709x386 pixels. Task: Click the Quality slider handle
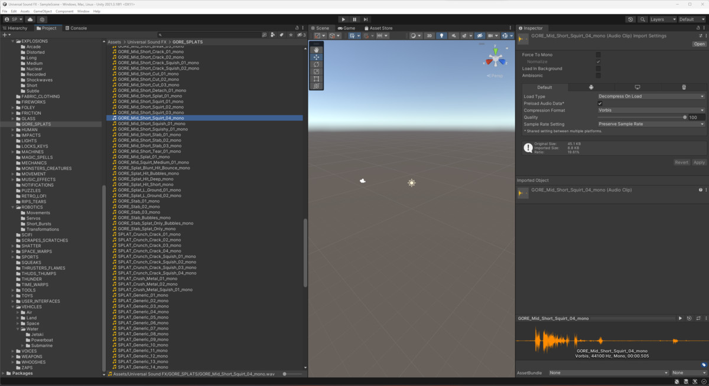tap(685, 117)
